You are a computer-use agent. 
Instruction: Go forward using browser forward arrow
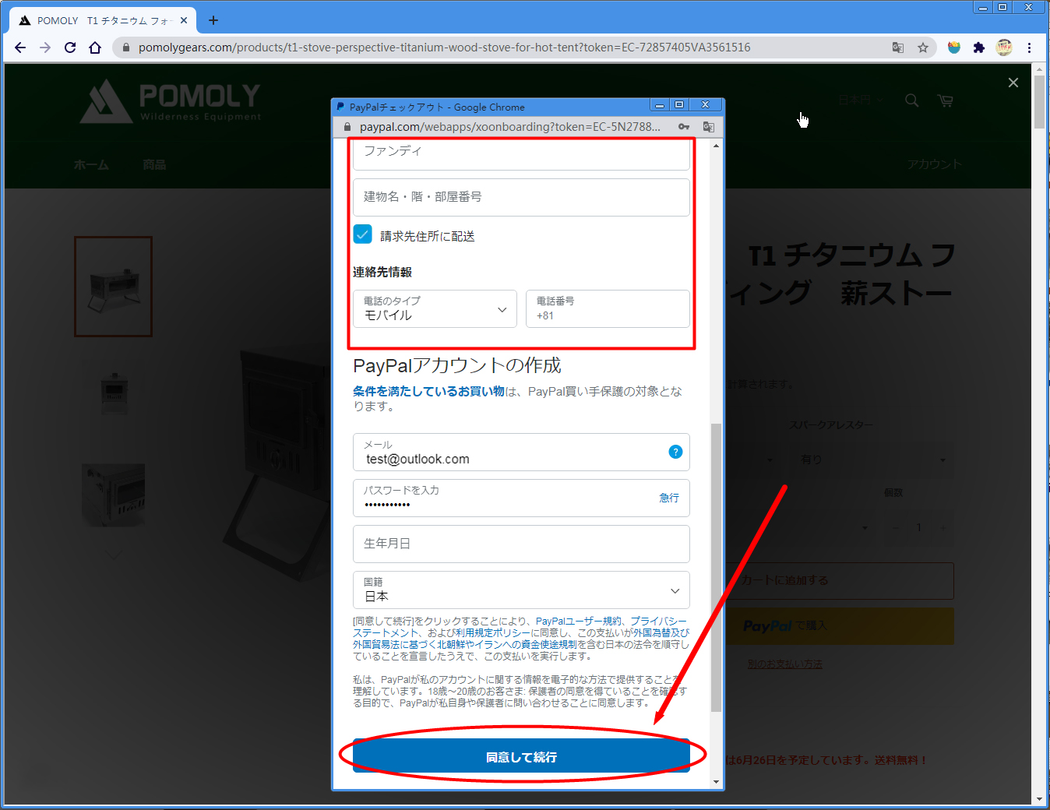coord(45,48)
